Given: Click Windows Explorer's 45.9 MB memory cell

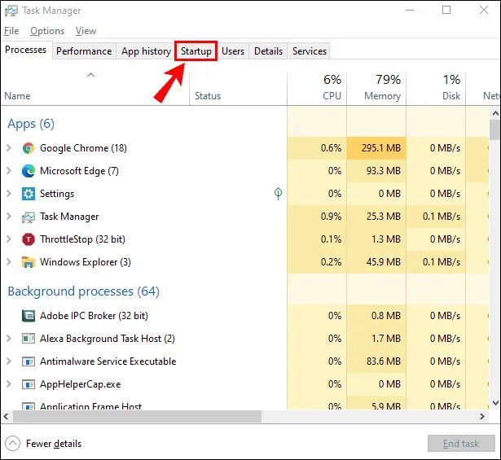Looking at the screenshot, I should [376, 262].
